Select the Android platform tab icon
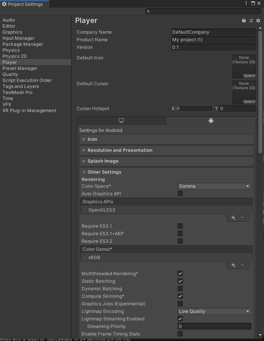264x341 pixels. [211, 121]
